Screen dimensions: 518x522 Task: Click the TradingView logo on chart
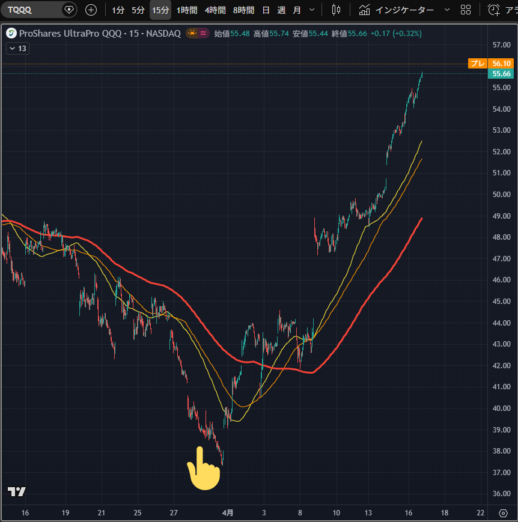(17, 491)
